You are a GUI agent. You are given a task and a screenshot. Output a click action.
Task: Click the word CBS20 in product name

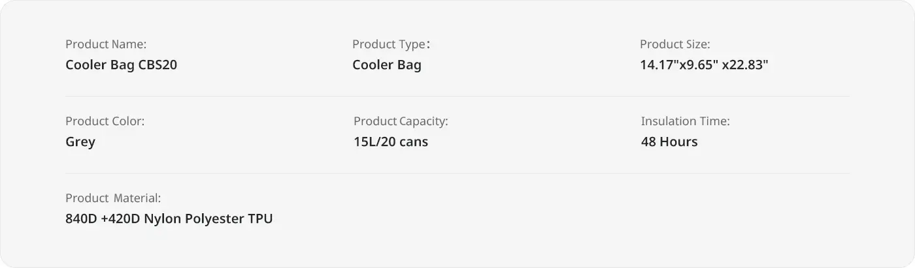pos(158,65)
